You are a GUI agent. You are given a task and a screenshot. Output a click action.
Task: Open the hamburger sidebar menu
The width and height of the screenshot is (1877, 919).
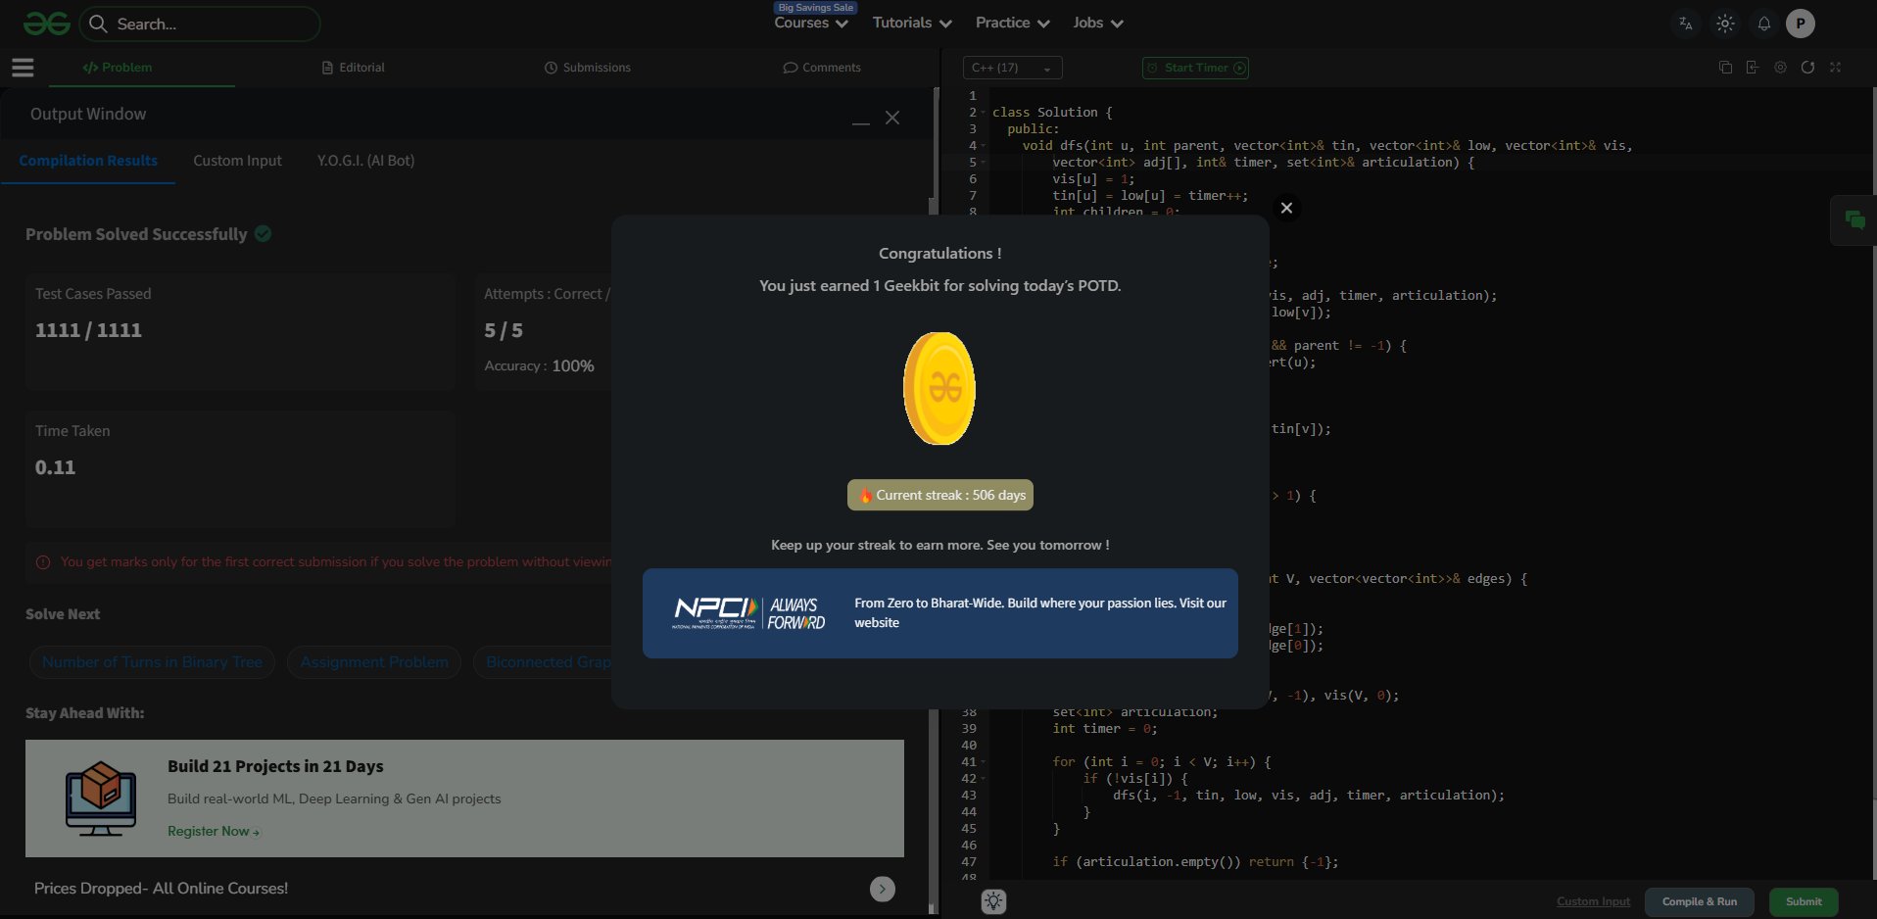pyautogui.click(x=23, y=68)
